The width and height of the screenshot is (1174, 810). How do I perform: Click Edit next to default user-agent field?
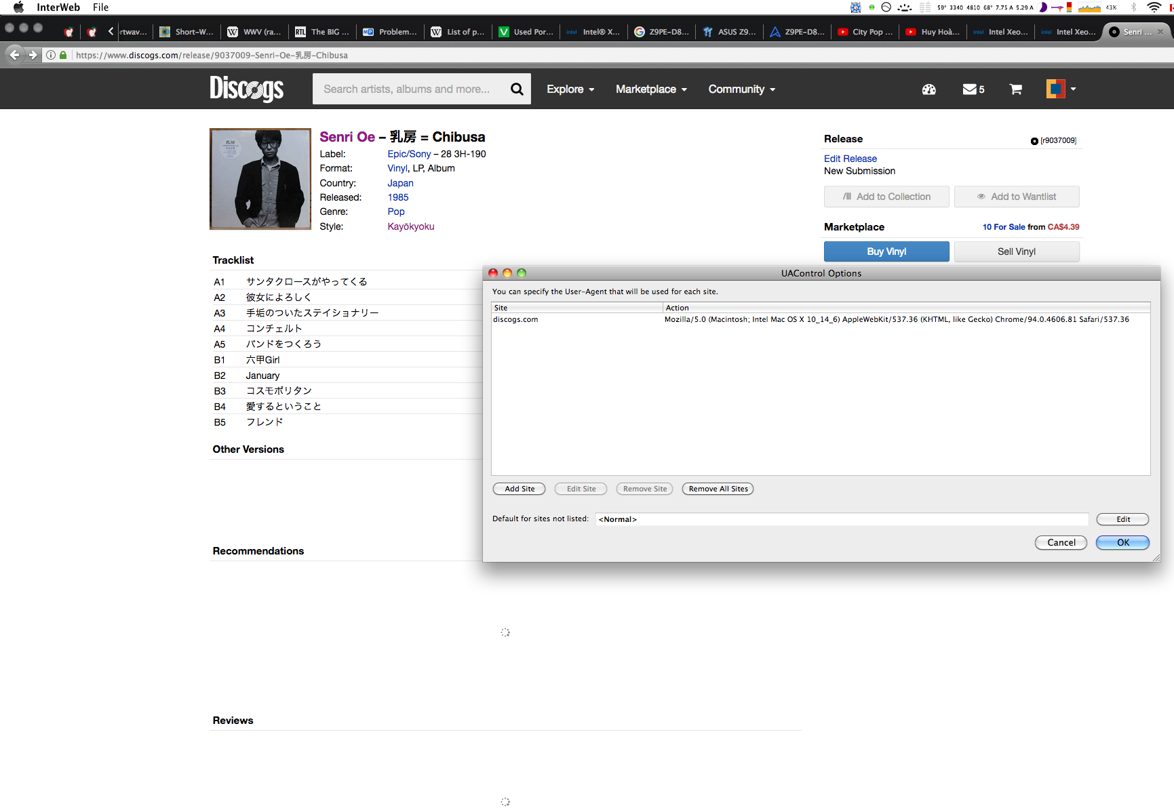pyautogui.click(x=1123, y=519)
